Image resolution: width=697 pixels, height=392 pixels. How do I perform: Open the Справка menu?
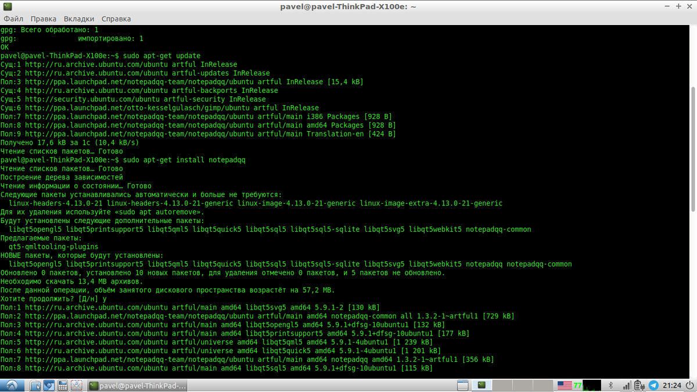pyautogui.click(x=116, y=19)
